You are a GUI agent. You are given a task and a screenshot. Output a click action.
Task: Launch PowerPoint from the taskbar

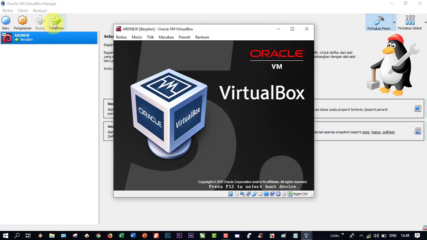click(144, 236)
